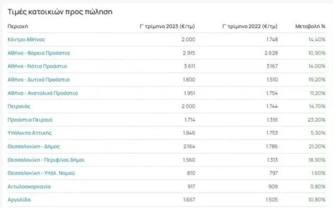The image size is (333, 208).
Task: Select the Θεσσαλονίκη - Υπόλ. Νομού link
Action: 41,173
